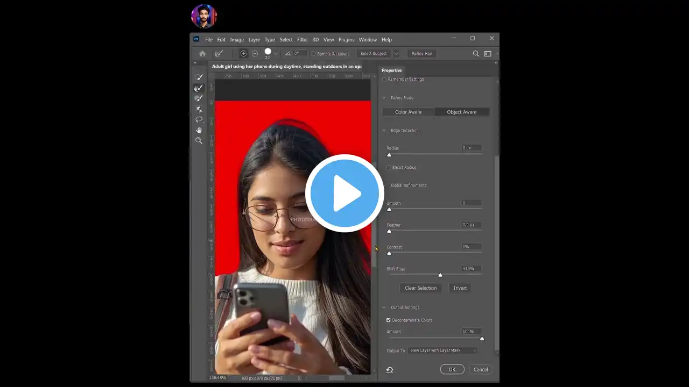The image size is (689, 387).
Task: Enable the Smart Radius checkbox
Action: [389, 168]
